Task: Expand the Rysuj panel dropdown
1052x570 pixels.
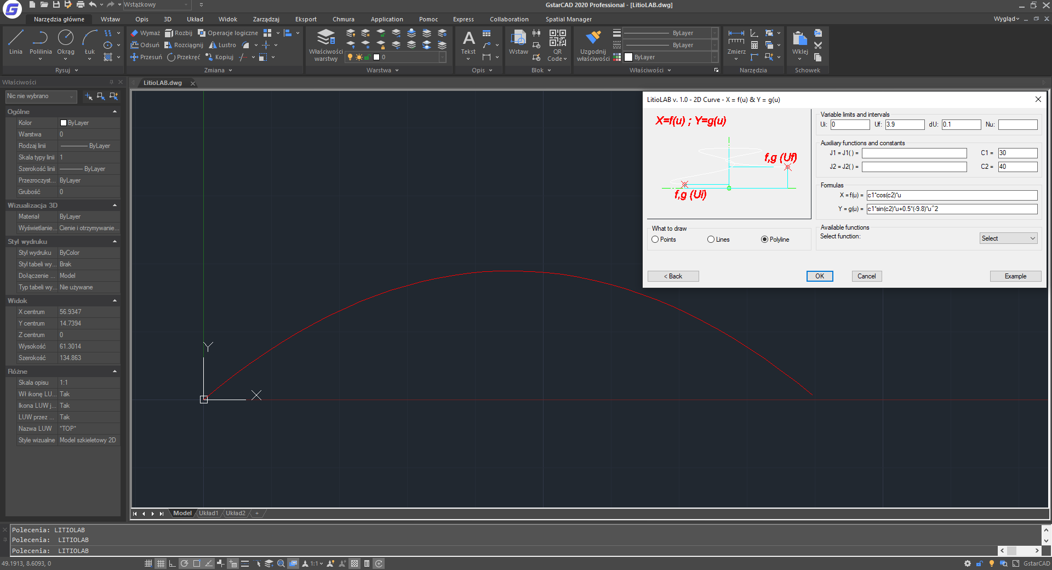Action: [76, 70]
